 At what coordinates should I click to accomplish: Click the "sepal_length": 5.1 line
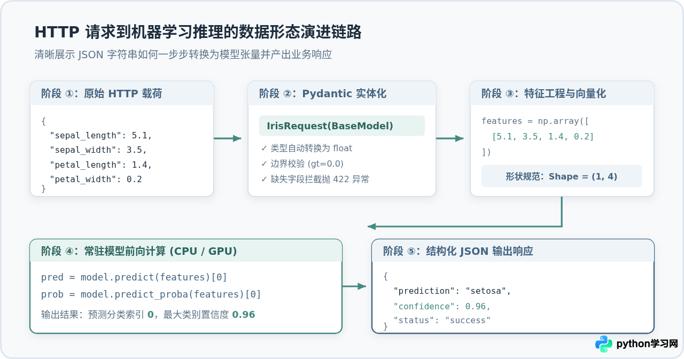(101, 135)
